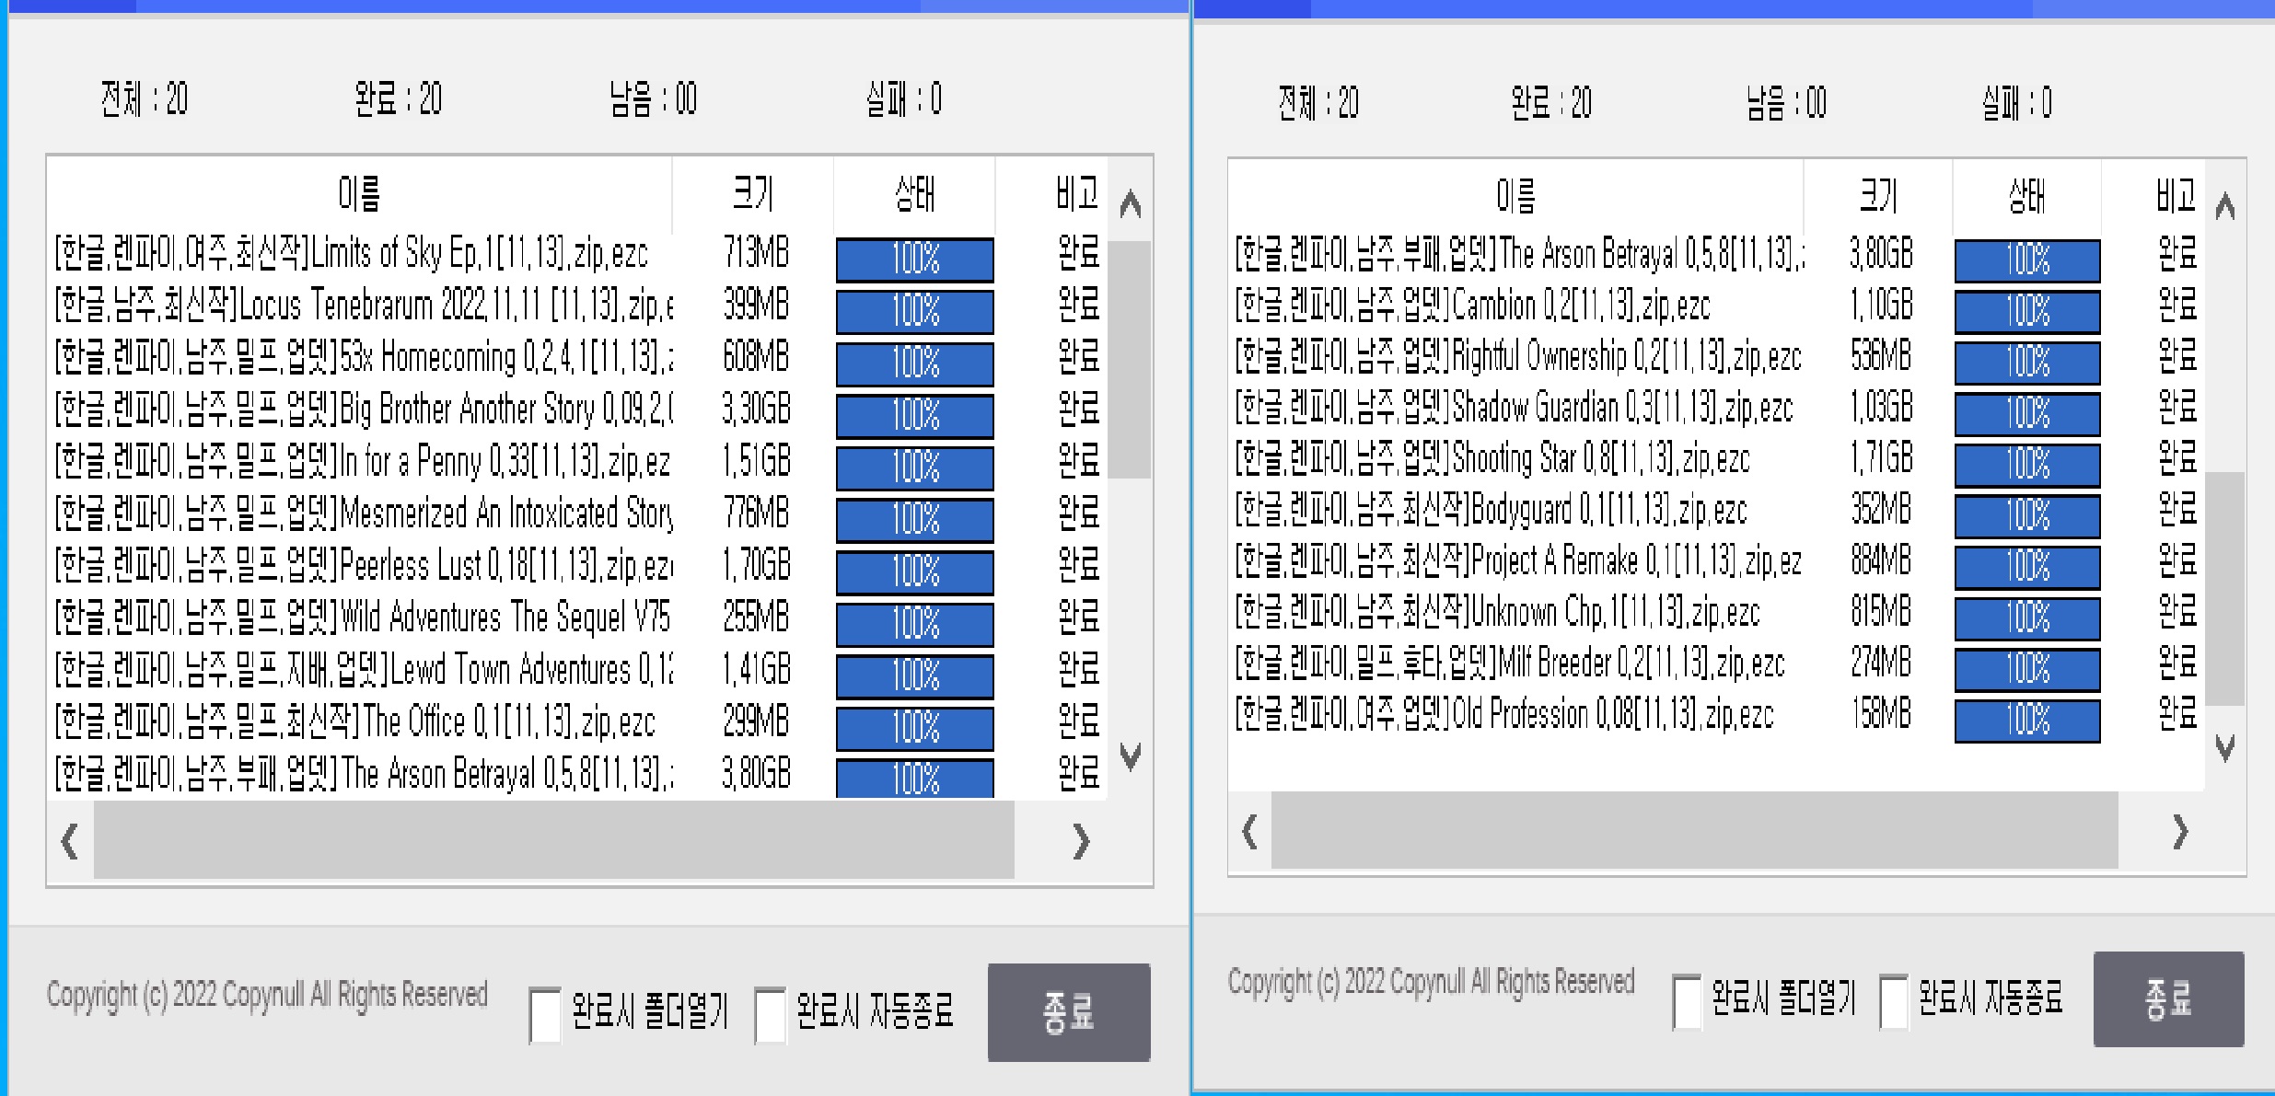Enable 완료시 자동종료 checkbox in left window
The width and height of the screenshot is (2275, 1096).
(x=770, y=1015)
